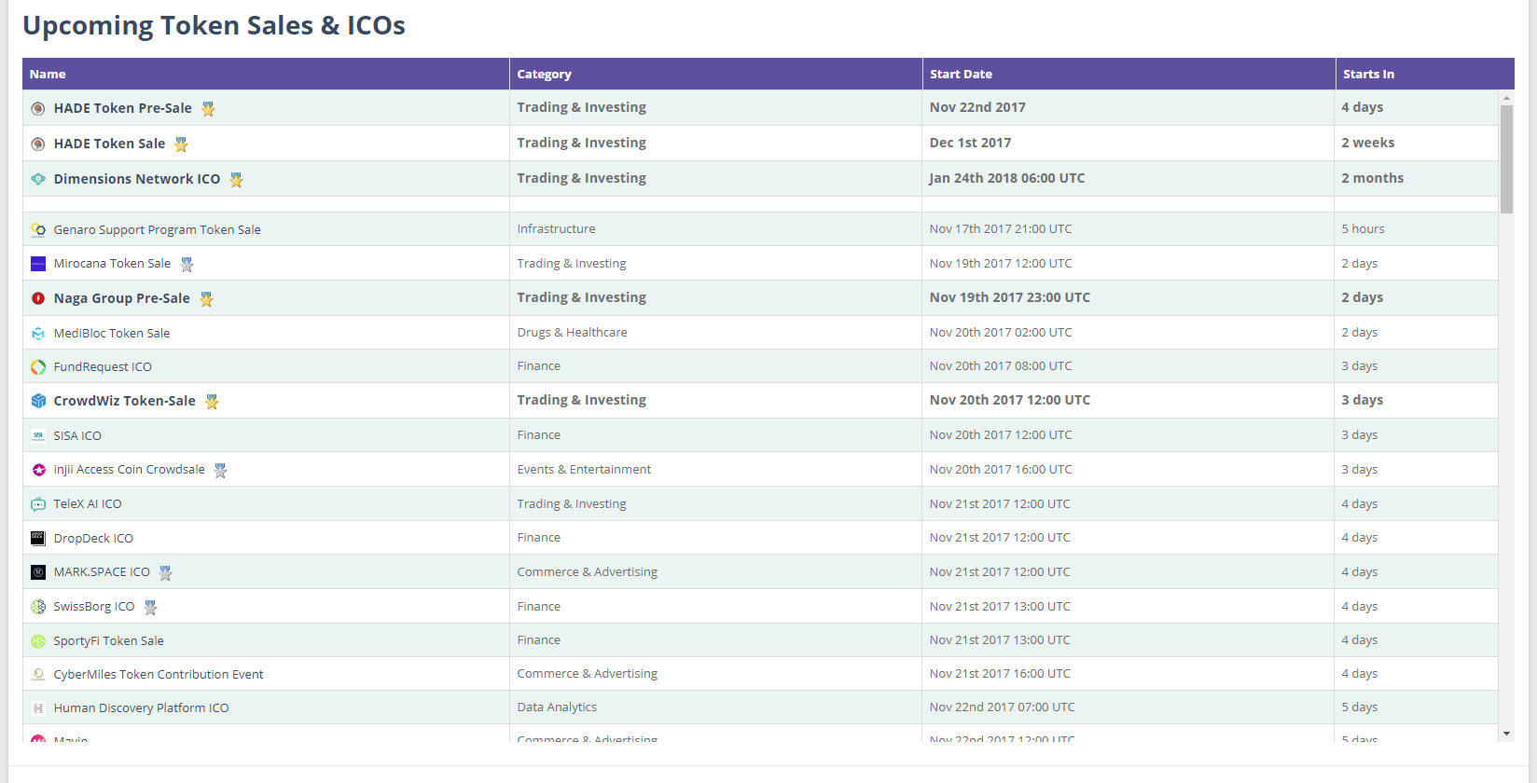Click the SISA ICO logo icon

coord(38,435)
